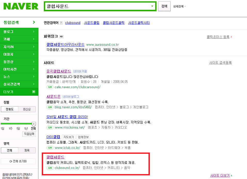
Task: Click the related search link 사운드홀릭시티
Action: [139, 23]
